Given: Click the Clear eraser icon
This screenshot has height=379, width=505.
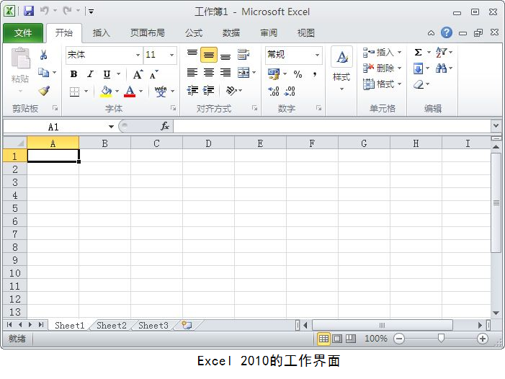Looking at the screenshot, I should click(419, 84).
